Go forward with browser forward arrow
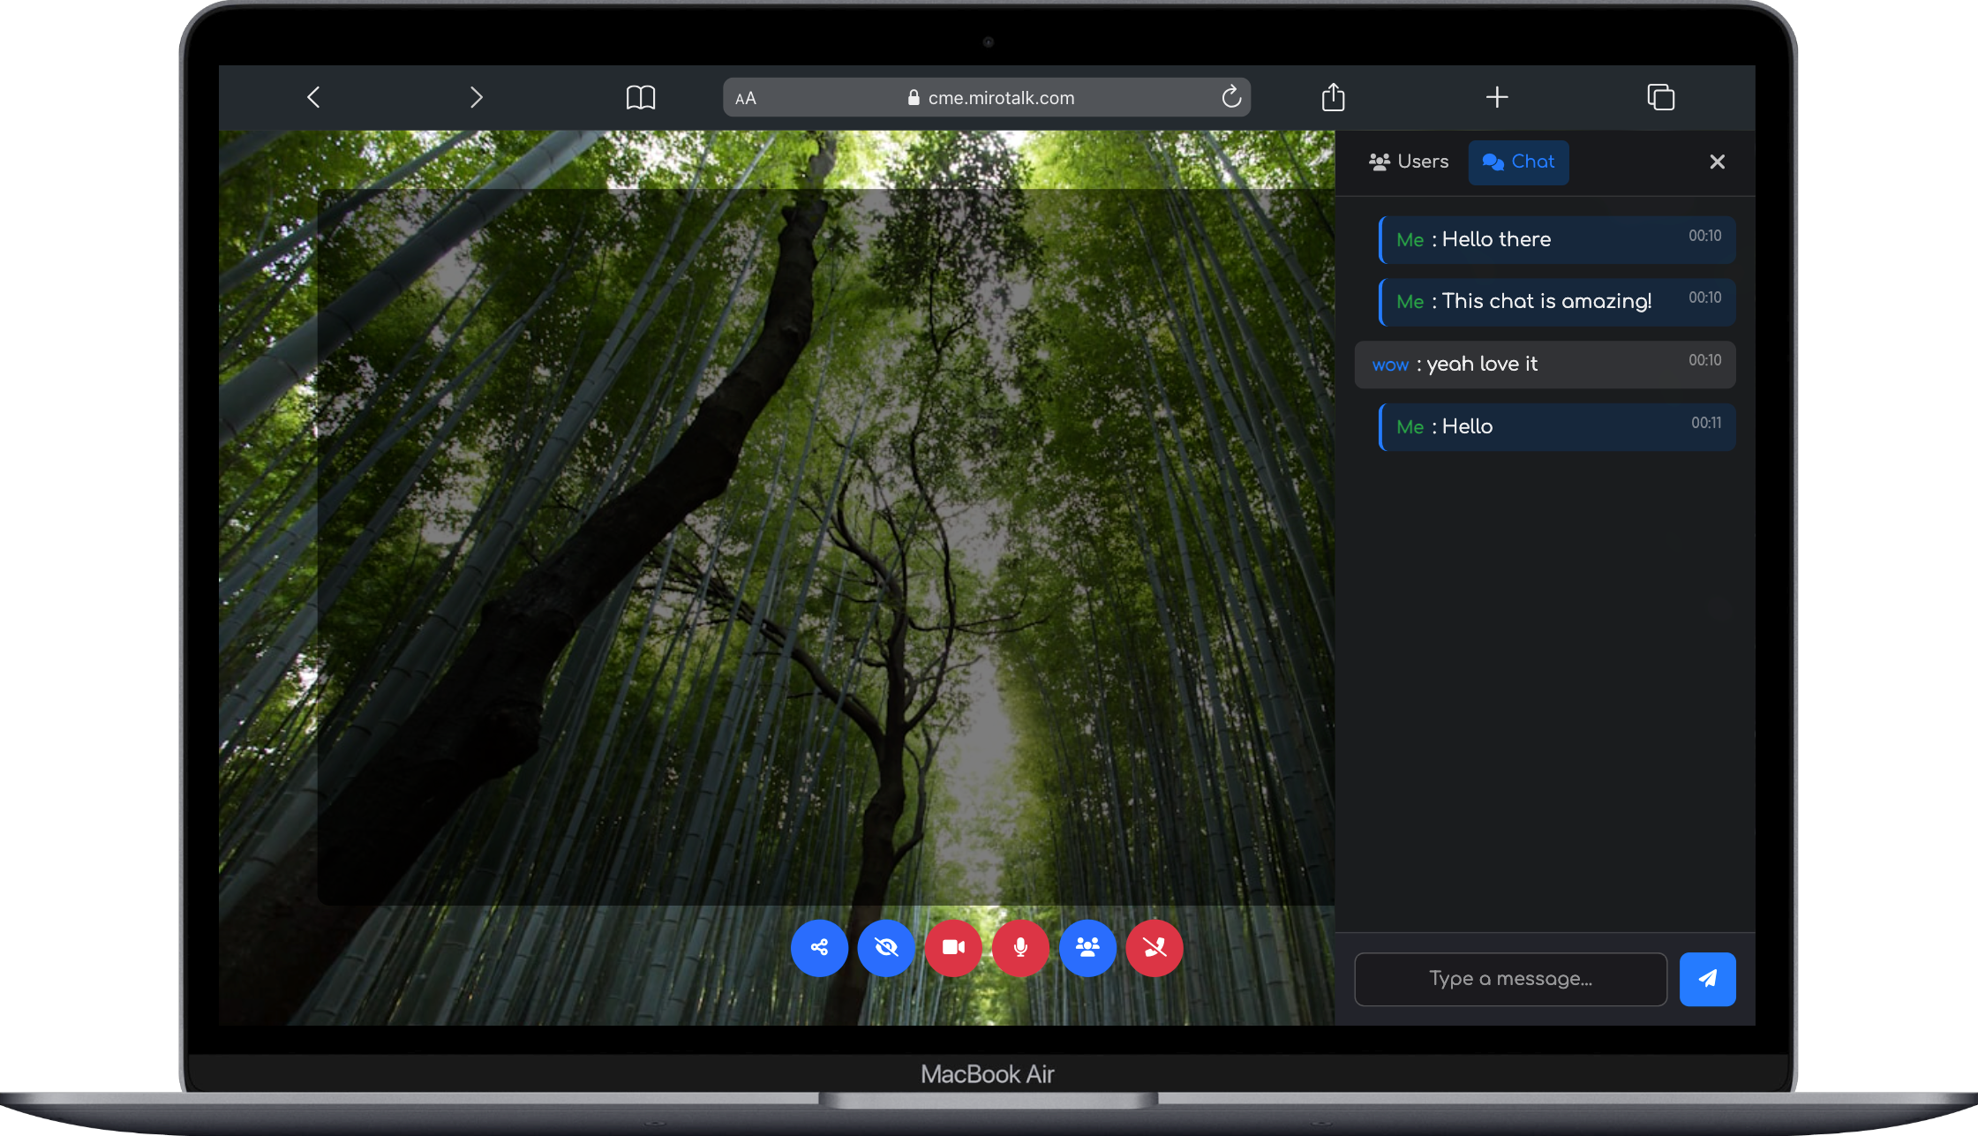Image resolution: width=1978 pixels, height=1136 pixels. pos(476,97)
